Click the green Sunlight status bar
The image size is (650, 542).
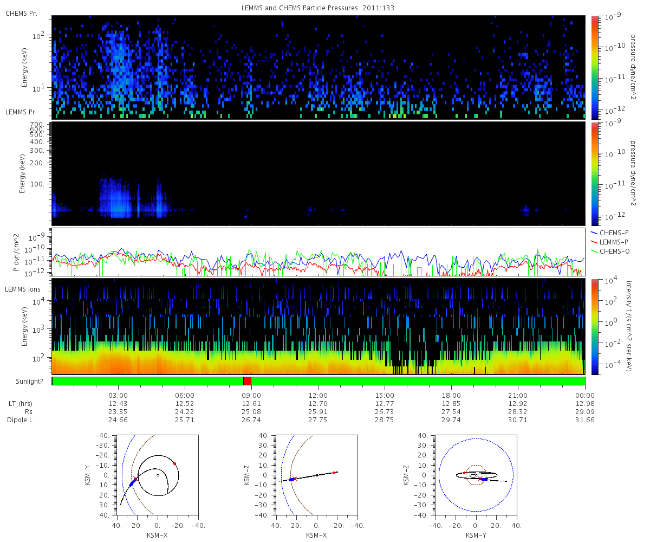(x=318, y=381)
